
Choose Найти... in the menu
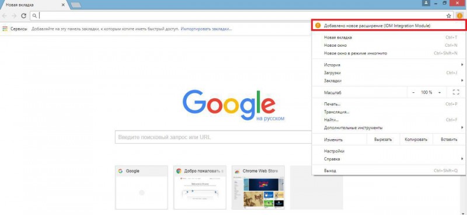389,120
